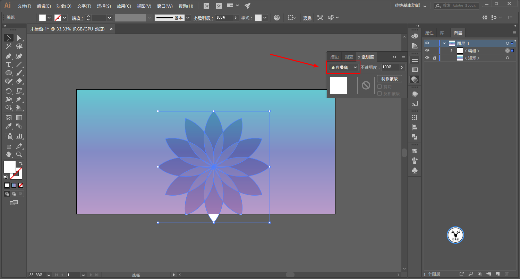The width and height of the screenshot is (520, 279).
Task: Open the Align panel icon in the dock
Action: [x=414, y=127]
